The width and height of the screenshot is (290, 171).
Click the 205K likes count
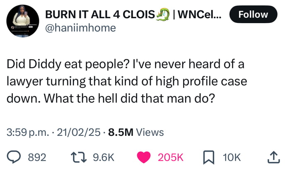171,157
